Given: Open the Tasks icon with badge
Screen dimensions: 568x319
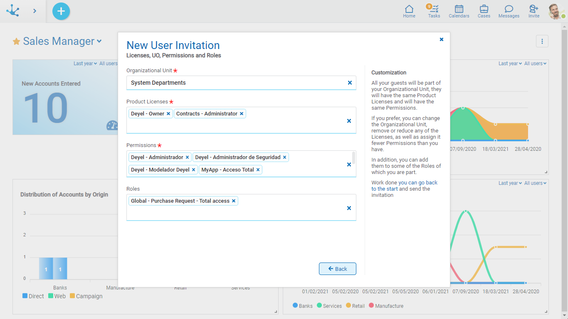Looking at the screenshot, I should [434, 11].
